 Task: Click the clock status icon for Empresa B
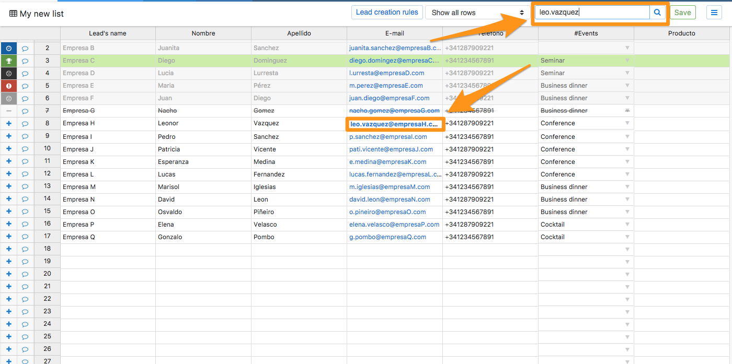[x=8, y=48]
